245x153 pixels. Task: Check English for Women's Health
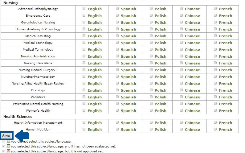(x=84, y=110)
